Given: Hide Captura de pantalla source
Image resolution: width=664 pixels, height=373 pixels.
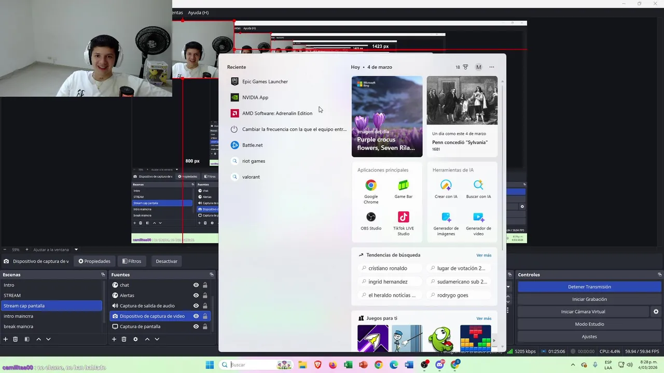Looking at the screenshot, I should (196, 326).
